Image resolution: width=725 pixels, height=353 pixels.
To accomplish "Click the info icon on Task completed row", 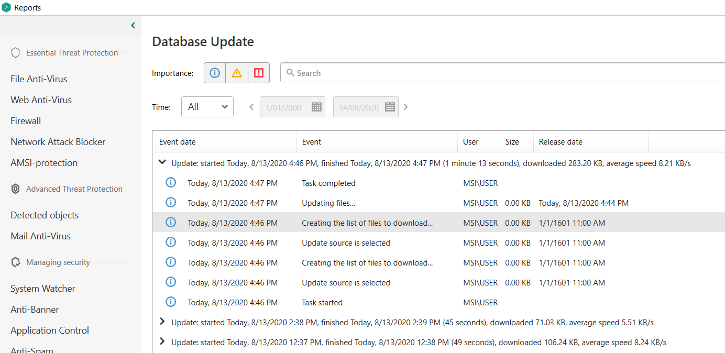I will tap(170, 183).
